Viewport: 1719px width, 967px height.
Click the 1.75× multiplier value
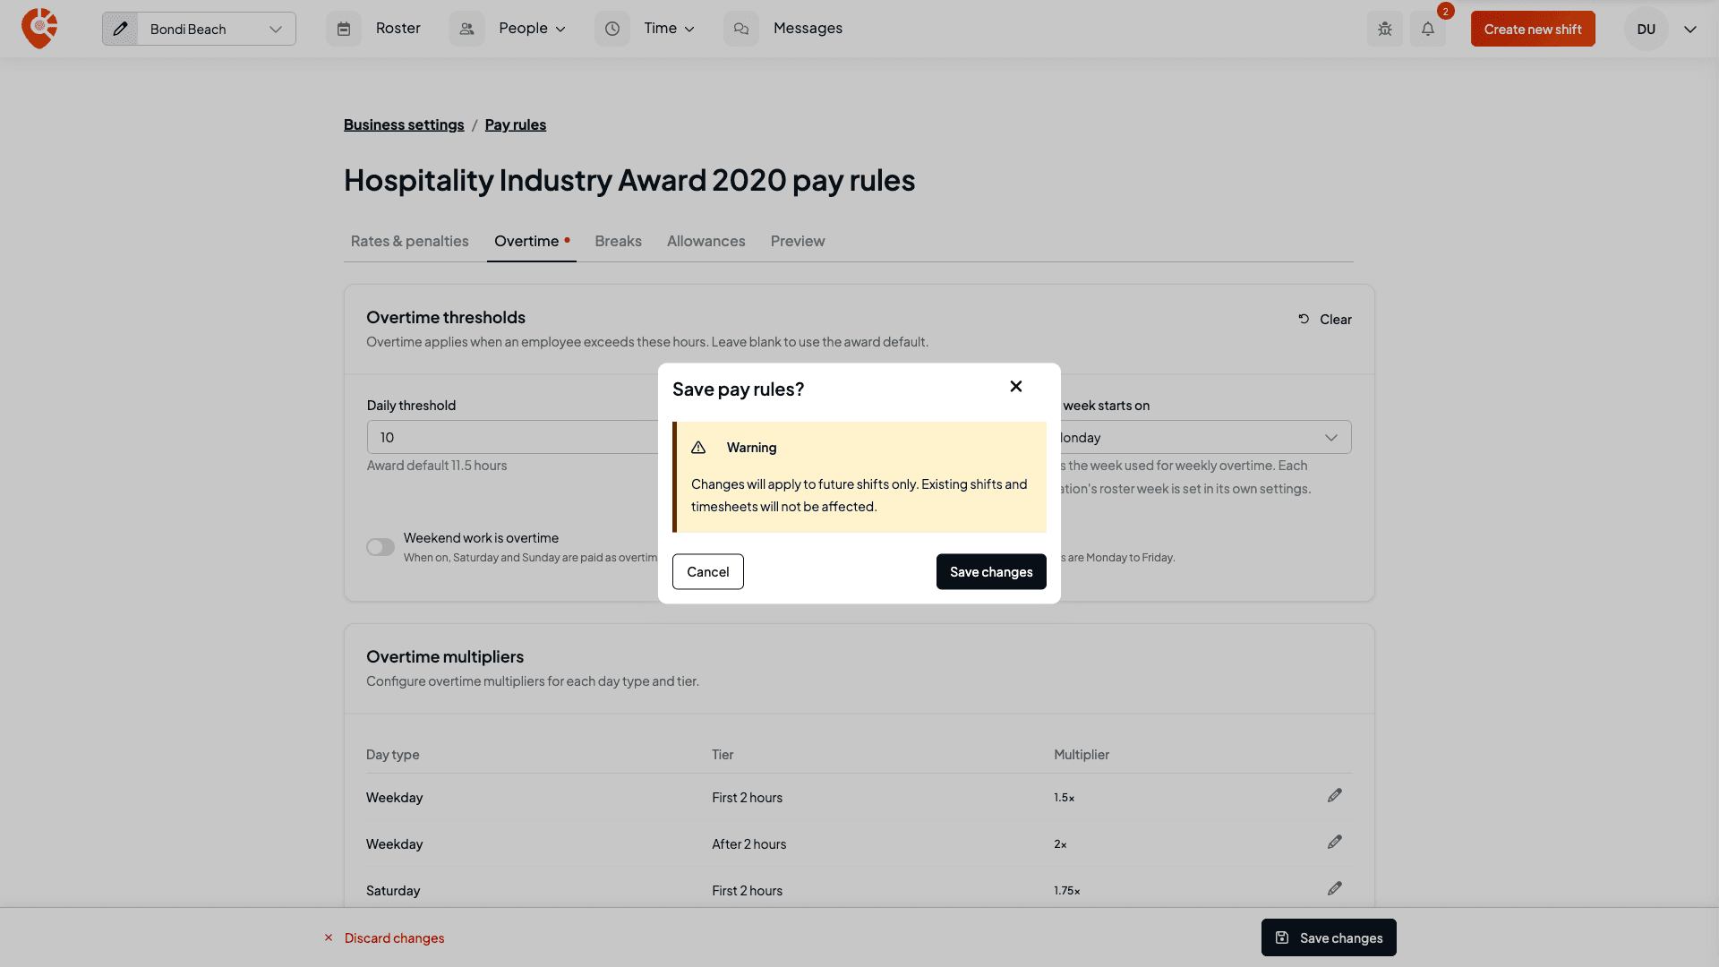click(1067, 890)
